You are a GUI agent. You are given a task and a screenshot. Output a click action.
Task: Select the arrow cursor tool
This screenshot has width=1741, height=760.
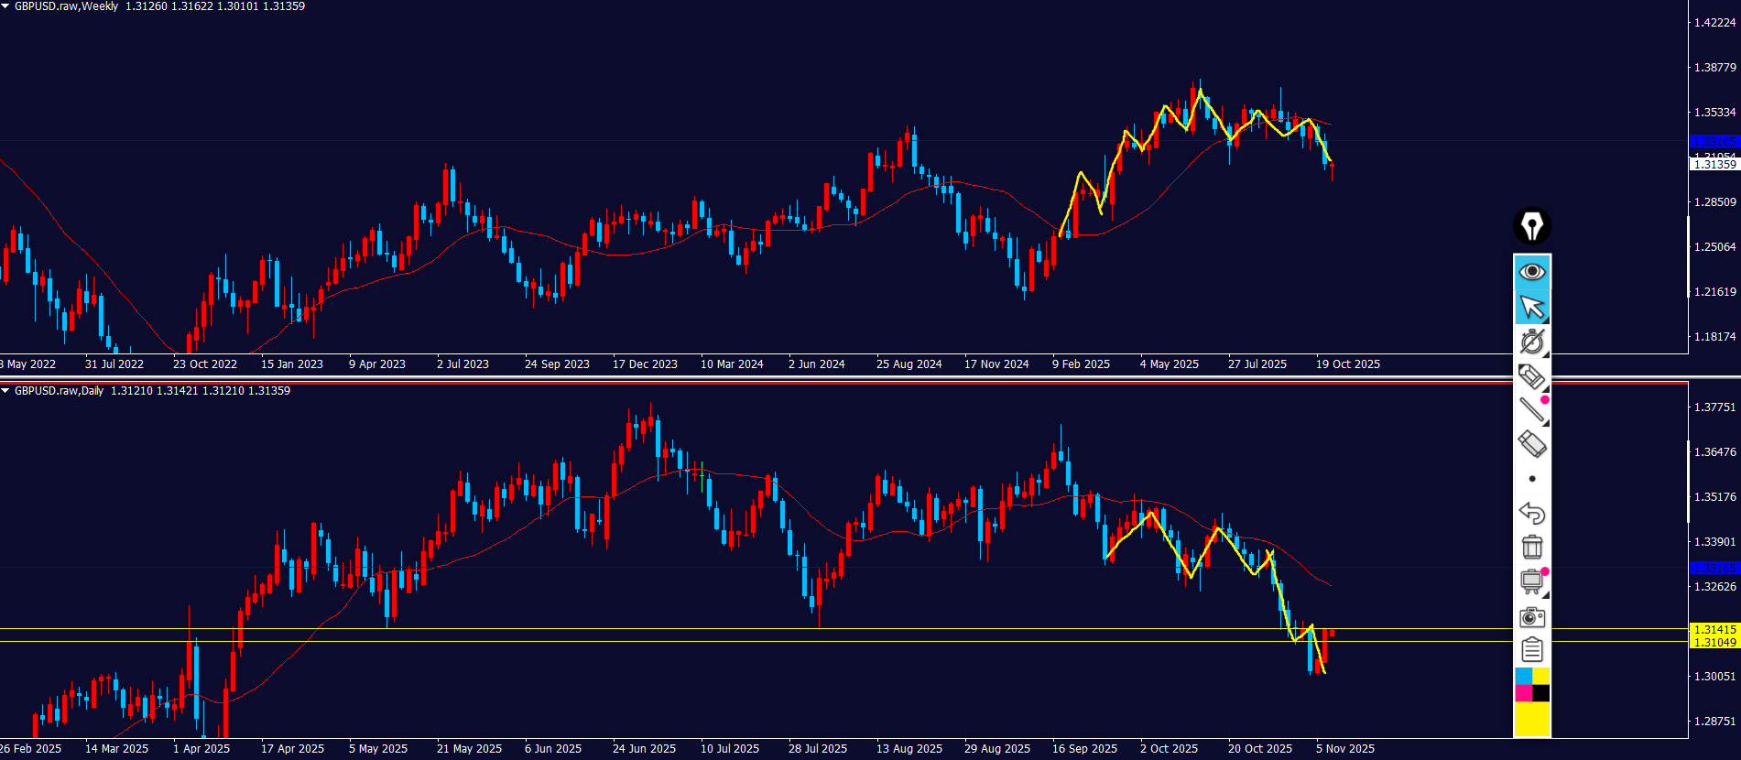(x=1532, y=307)
